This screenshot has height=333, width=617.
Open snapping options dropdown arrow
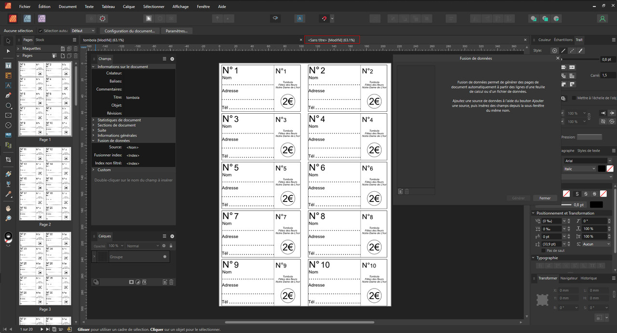coord(332,18)
